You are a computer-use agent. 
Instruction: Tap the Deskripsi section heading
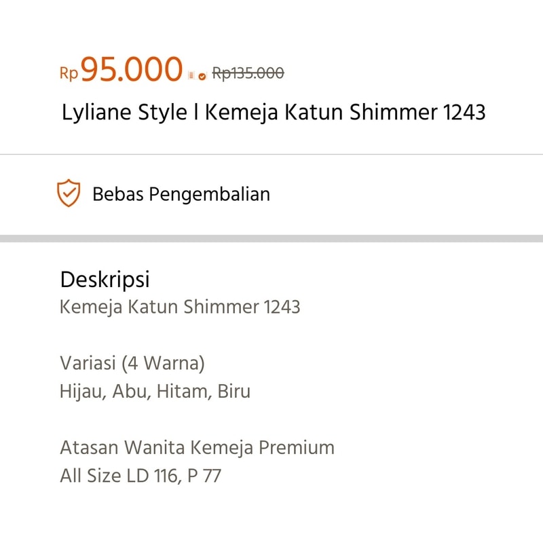(x=105, y=279)
